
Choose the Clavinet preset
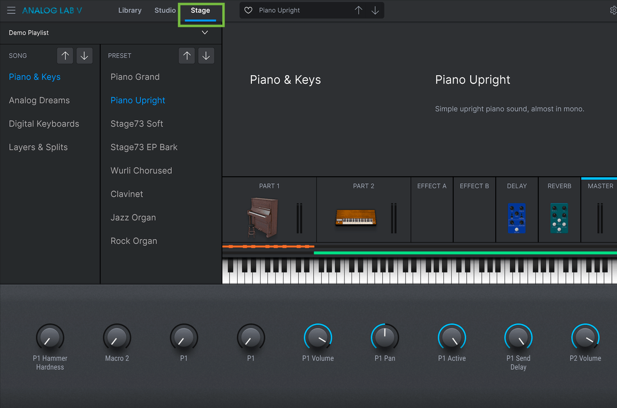coord(127,194)
